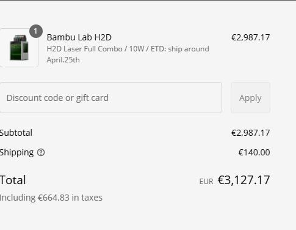Viewport: 296px width, 230px height.
Task: Click the April.25th ship date text
Action: (x=63, y=60)
